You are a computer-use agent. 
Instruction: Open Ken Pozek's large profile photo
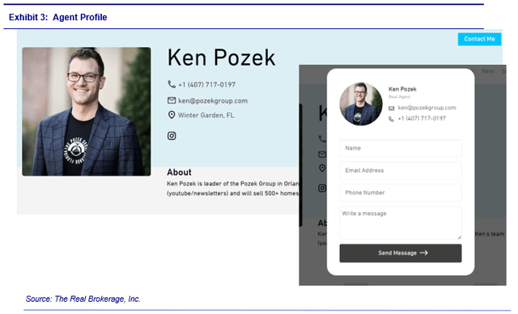[87, 112]
